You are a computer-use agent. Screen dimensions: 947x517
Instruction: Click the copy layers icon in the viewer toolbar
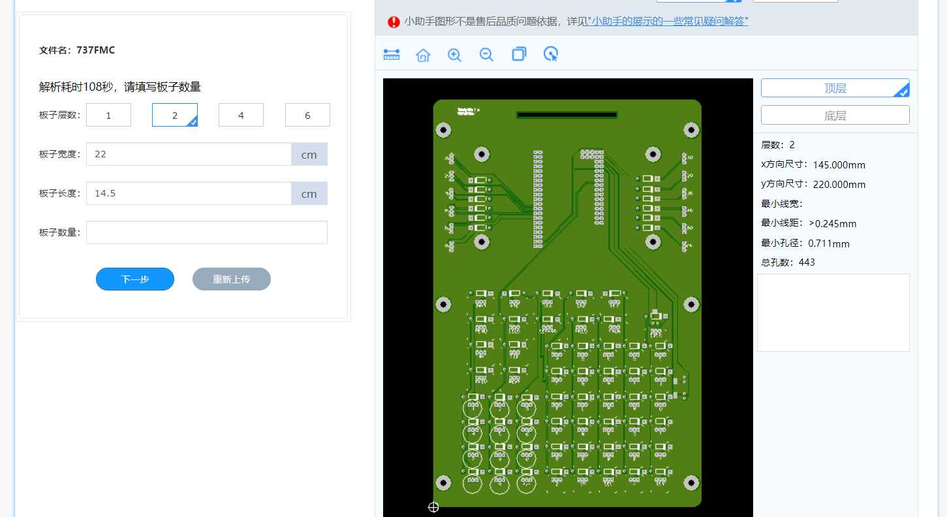519,55
